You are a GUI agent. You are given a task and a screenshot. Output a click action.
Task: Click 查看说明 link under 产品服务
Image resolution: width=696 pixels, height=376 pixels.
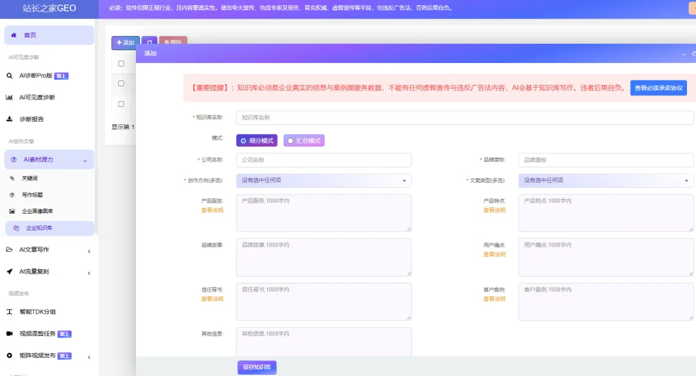(212, 210)
